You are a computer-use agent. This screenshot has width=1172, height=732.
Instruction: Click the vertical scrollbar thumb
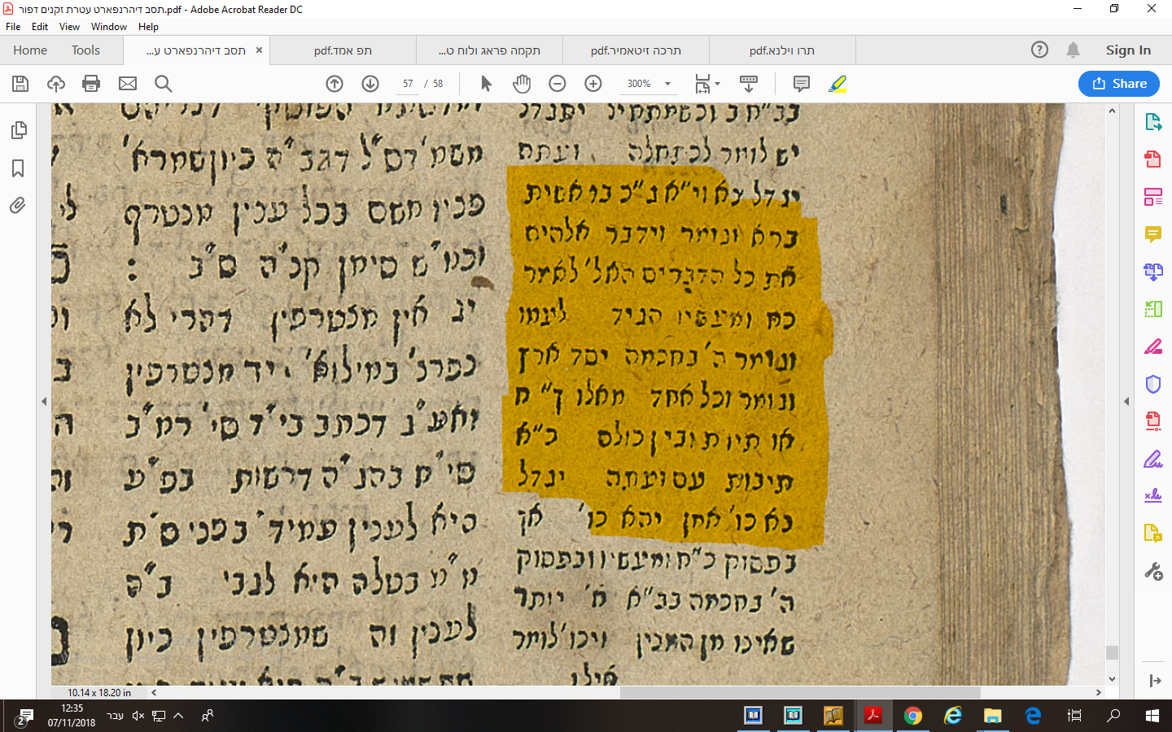pos(1112,652)
